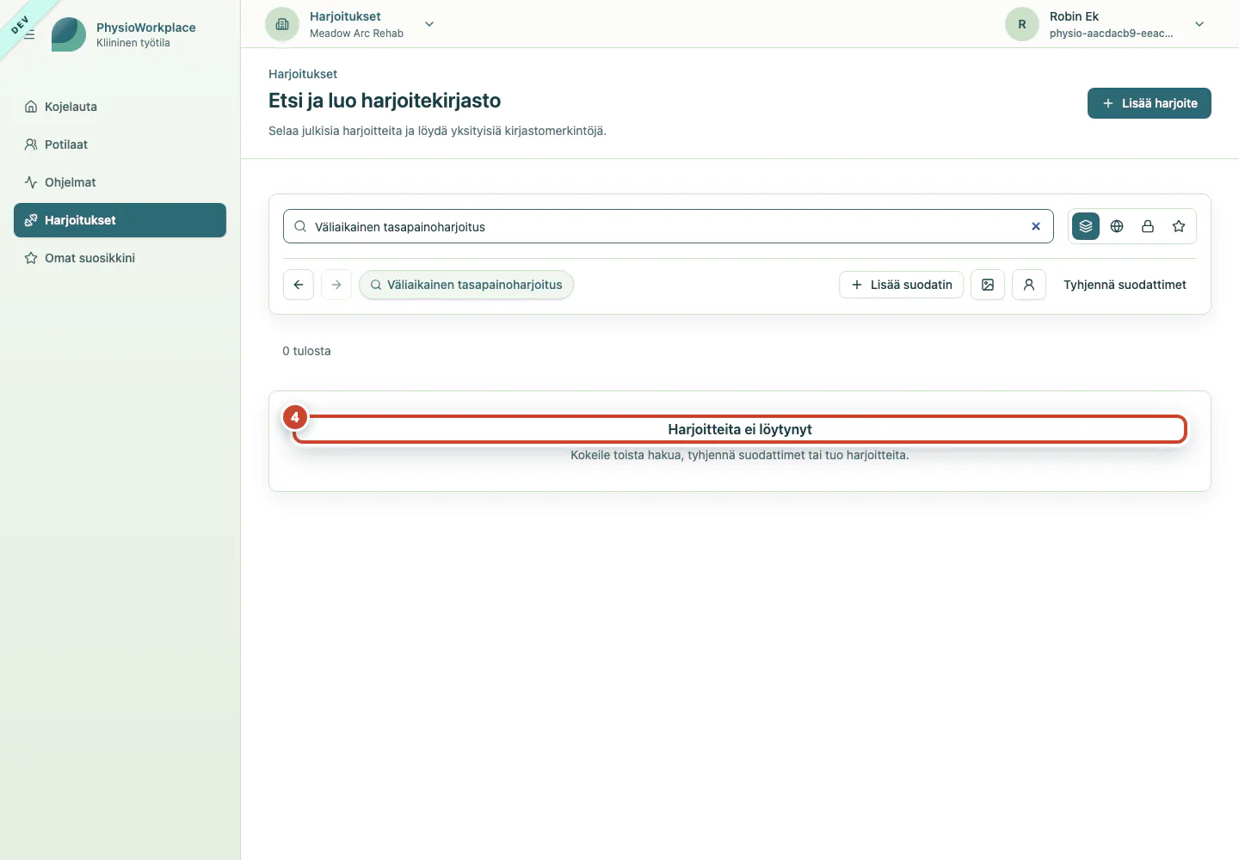Click the Lisää suodatin button
Image resolution: width=1239 pixels, height=860 pixels.
[x=901, y=285]
